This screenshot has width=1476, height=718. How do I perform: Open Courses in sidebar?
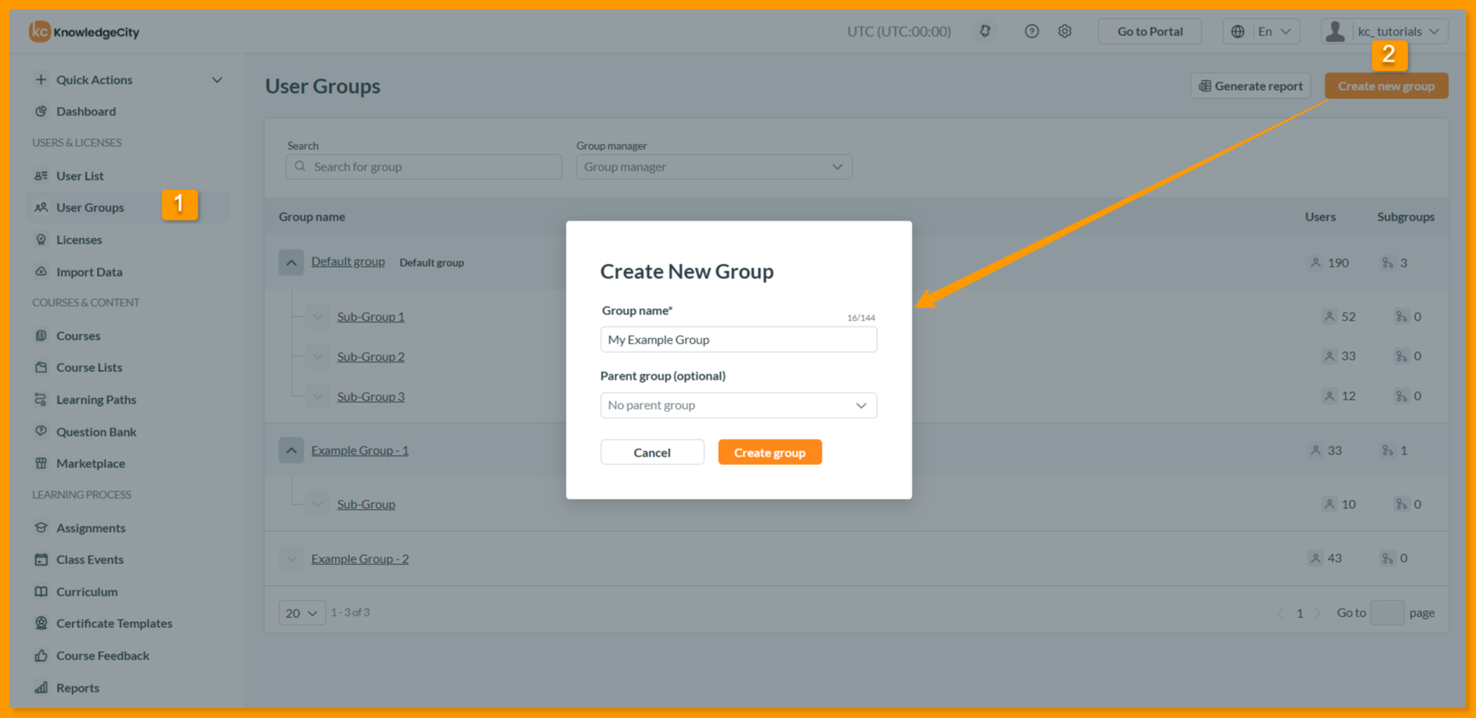click(78, 336)
